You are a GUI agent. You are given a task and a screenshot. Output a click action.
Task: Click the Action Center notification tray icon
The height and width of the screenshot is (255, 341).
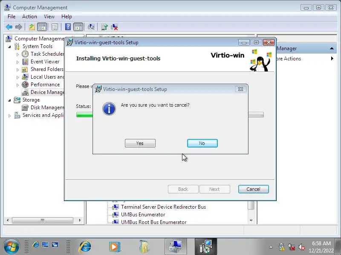click(281, 247)
